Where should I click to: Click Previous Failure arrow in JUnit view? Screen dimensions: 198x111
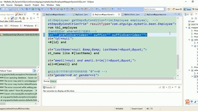point(9,18)
